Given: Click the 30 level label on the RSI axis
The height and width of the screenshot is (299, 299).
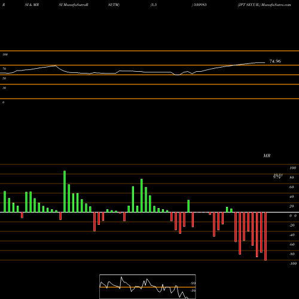Looking at the screenshot, I should click(4, 88).
